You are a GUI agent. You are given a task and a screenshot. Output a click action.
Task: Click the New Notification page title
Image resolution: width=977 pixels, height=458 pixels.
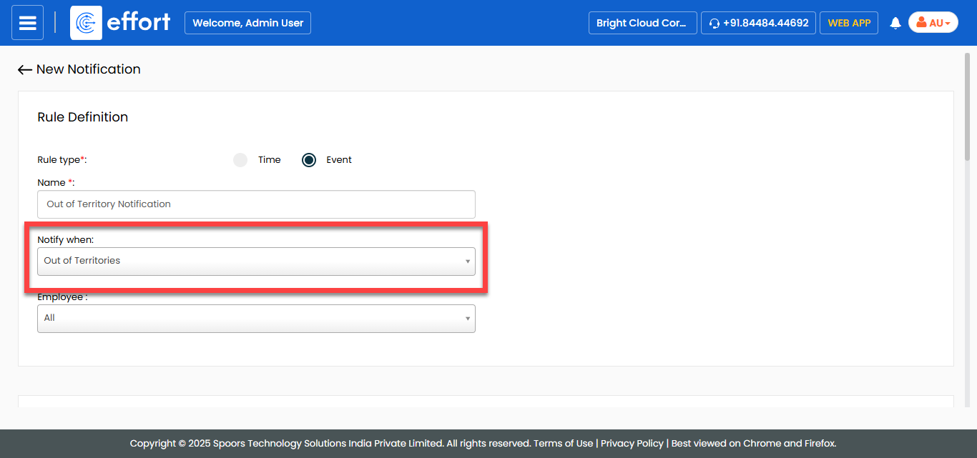tap(89, 69)
